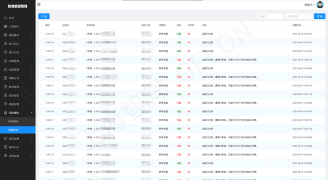The width and height of the screenshot is (328, 180).
Task: Open the 大屏展示 screen display icon
Action: 5,26
